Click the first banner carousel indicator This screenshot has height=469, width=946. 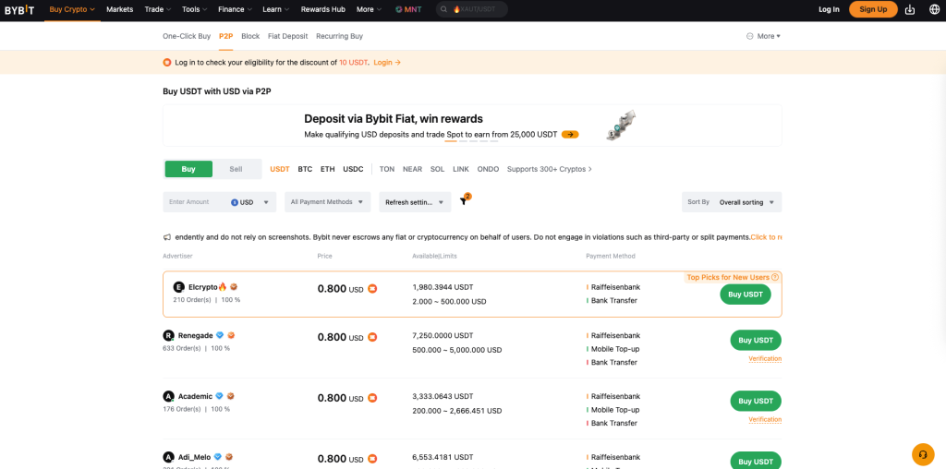click(x=451, y=141)
